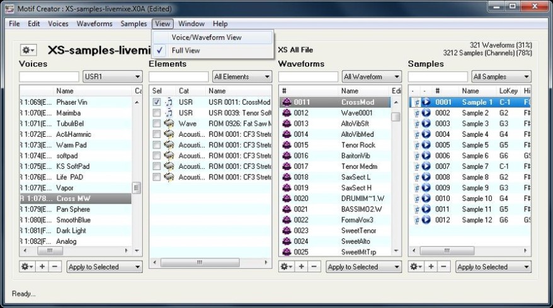Click the waveform icon for 0020 DRUMIM~1.W
This screenshot has width=553, height=308.
[x=287, y=198]
